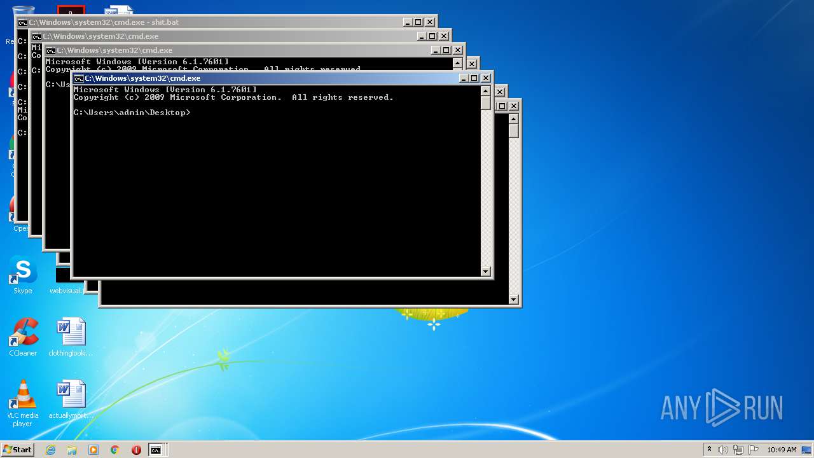Click the webvisual desktop file label

(66, 291)
